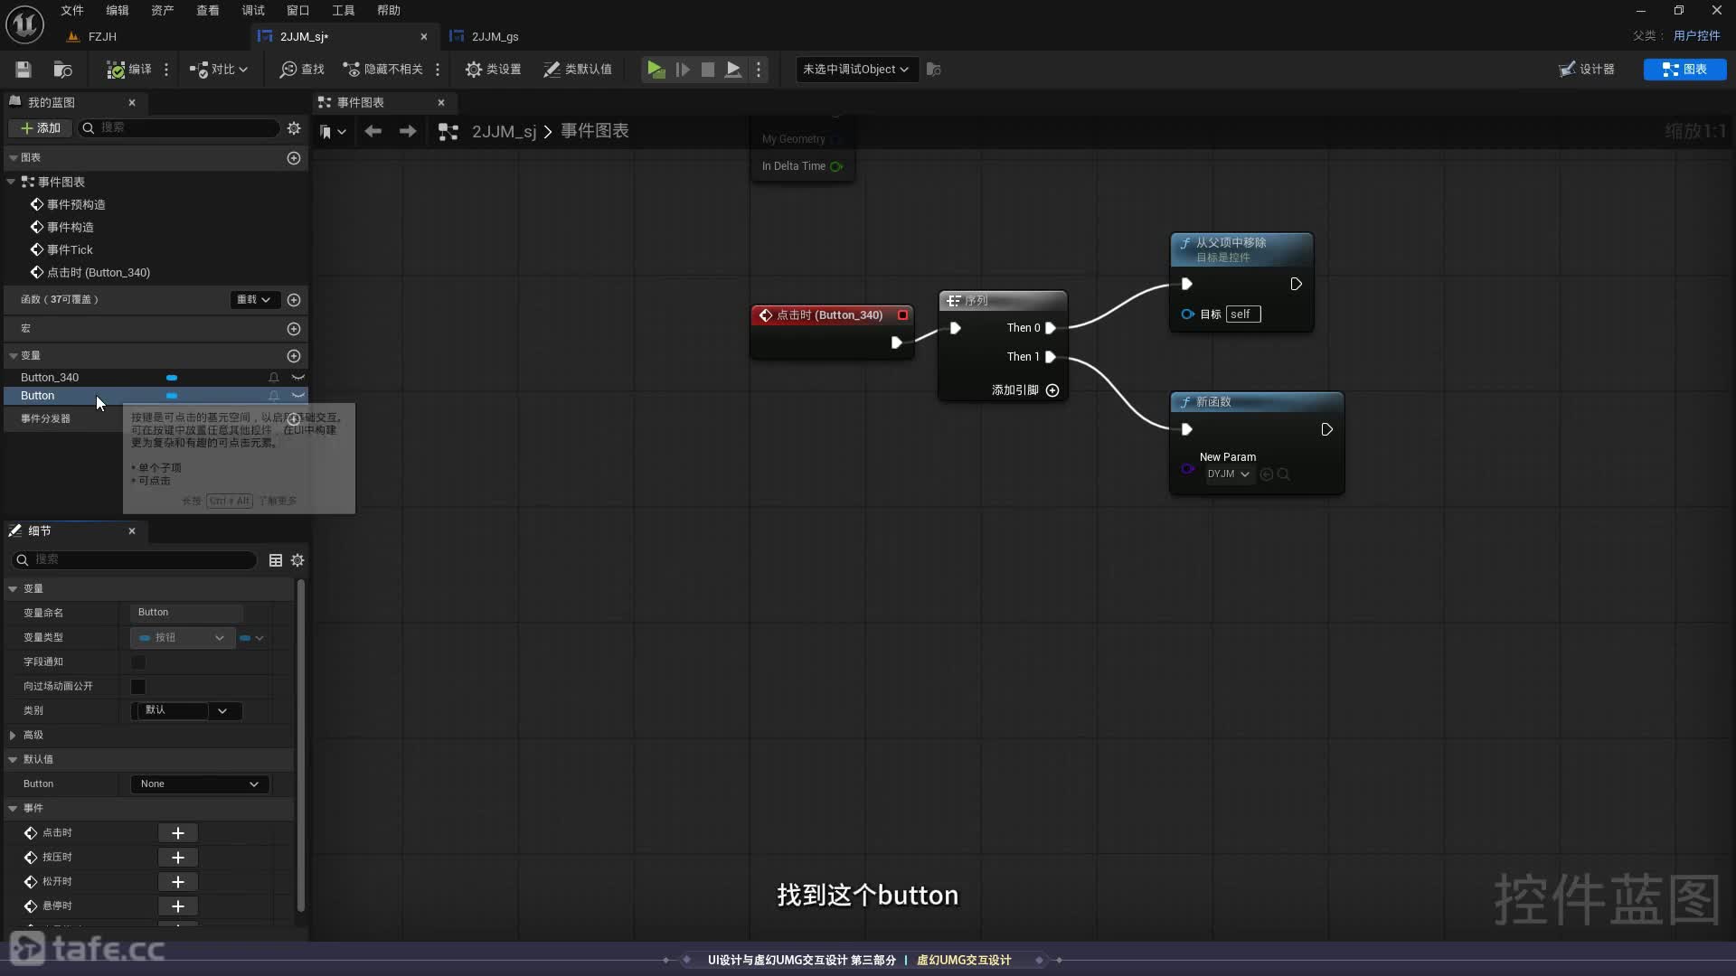Click add function plus icon
Screen dimensions: 1736x976
294,300
